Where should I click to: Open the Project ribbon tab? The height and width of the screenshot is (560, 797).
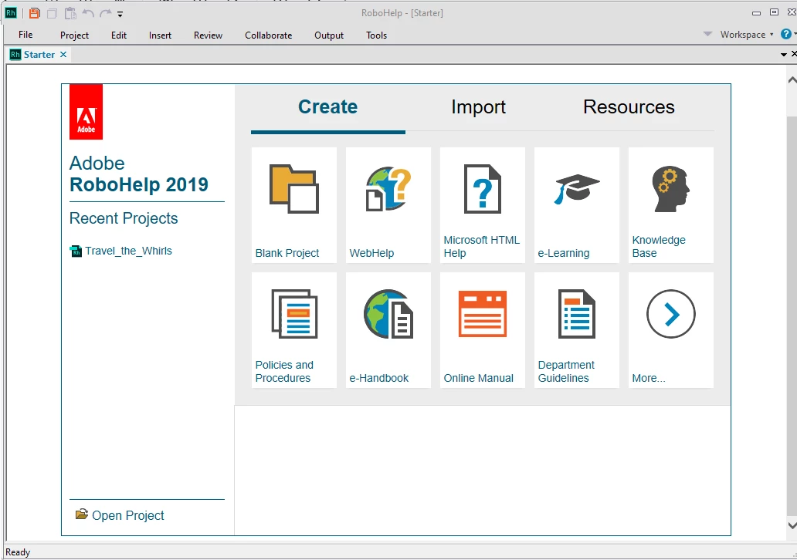[74, 35]
